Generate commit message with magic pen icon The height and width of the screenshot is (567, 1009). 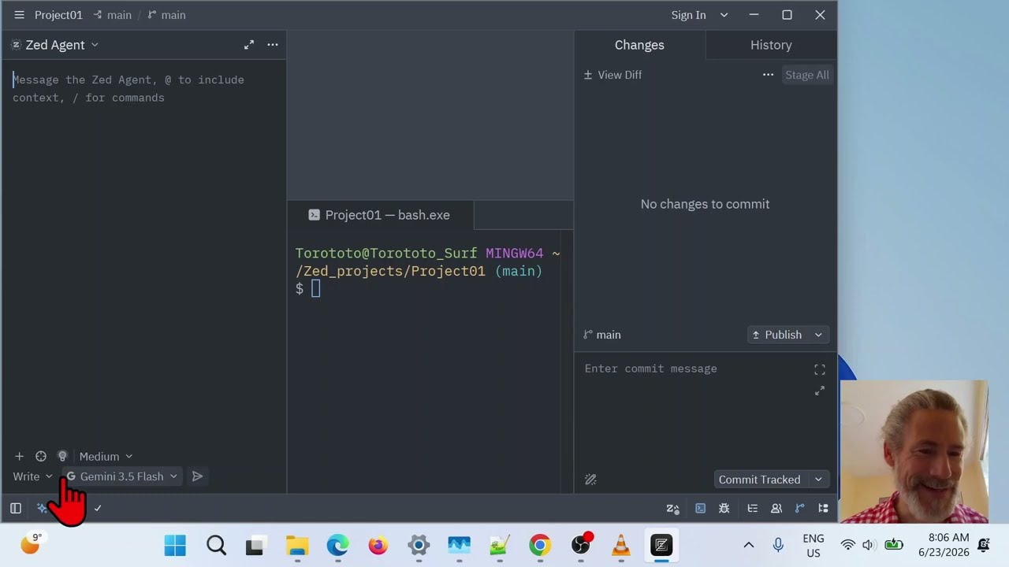pyautogui.click(x=590, y=480)
